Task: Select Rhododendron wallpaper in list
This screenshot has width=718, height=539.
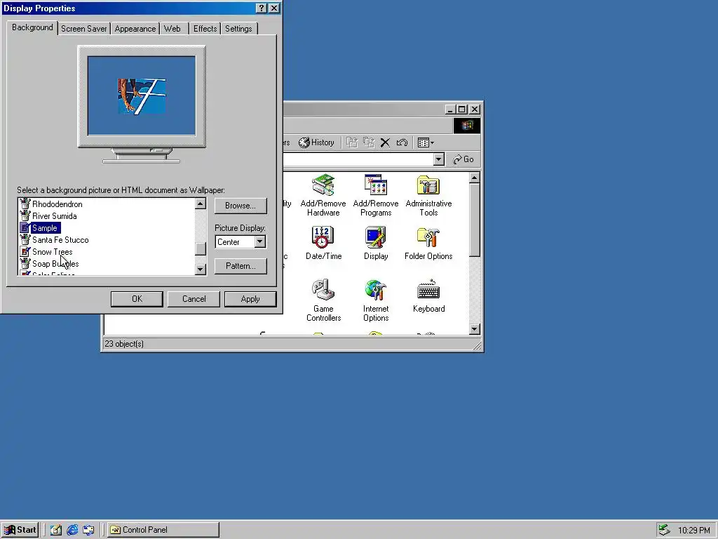Action: pyautogui.click(x=57, y=204)
